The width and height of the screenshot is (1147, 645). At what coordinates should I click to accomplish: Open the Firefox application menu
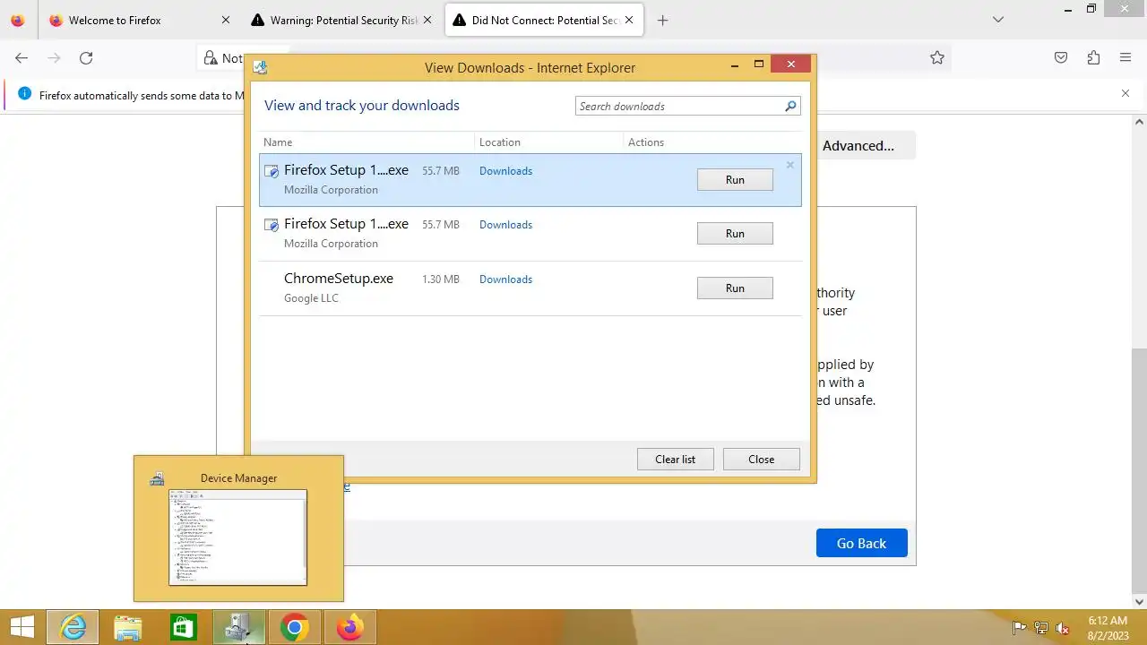pyautogui.click(x=1125, y=57)
